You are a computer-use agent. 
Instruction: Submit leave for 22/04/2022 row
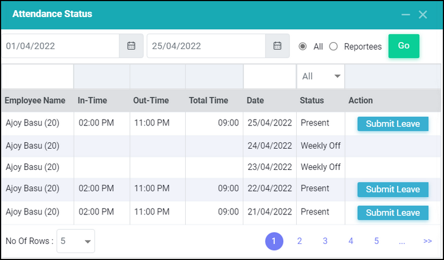coord(393,190)
